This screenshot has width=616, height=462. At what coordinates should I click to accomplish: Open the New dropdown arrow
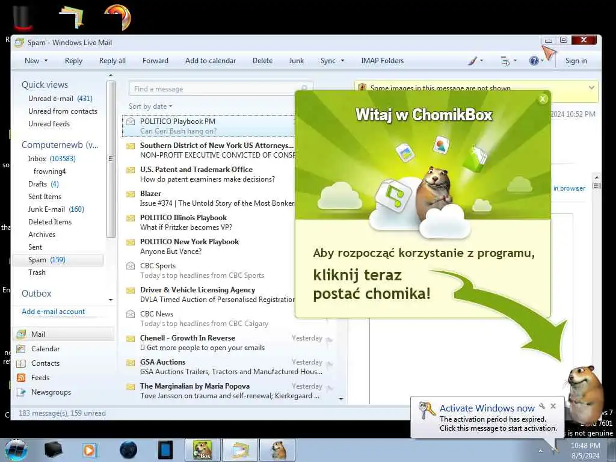46,61
